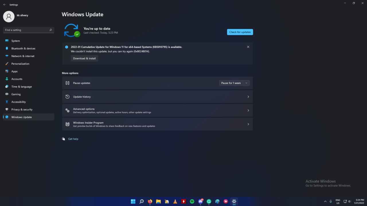Open the ENG US language switcher
Screen dimensions: 367x206
point(338,201)
